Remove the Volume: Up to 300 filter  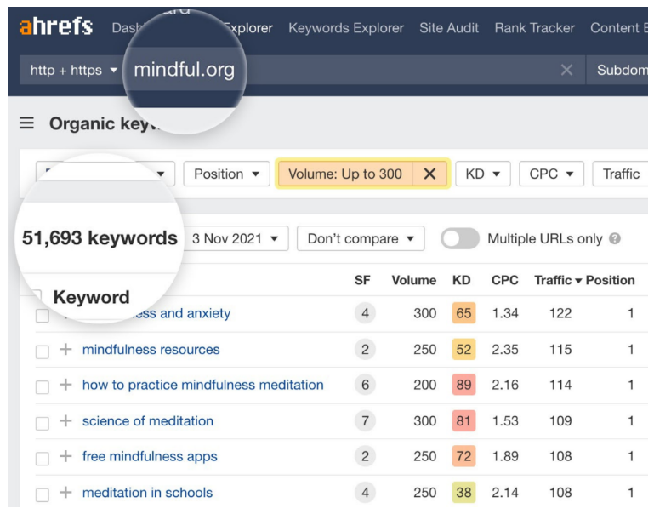click(429, 174)
